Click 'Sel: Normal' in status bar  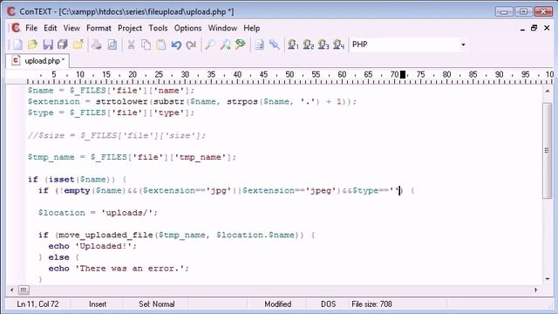pos(157,304)
